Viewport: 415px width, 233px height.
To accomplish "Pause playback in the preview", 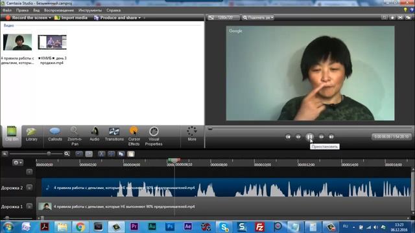I will (309, 137).
